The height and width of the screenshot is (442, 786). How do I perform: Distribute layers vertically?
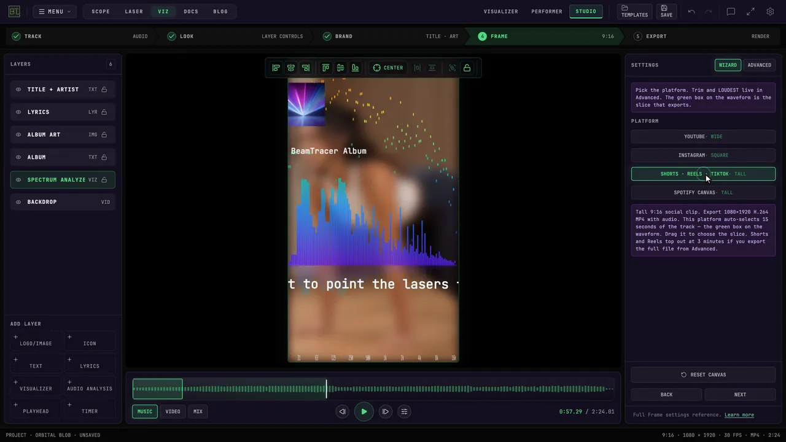[x=432, y=68]
